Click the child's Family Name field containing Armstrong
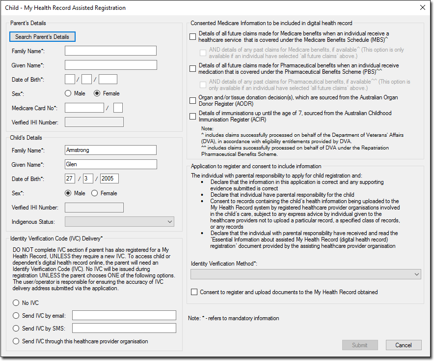This screenshot has width=434, height=361. [x=110, y=150]
